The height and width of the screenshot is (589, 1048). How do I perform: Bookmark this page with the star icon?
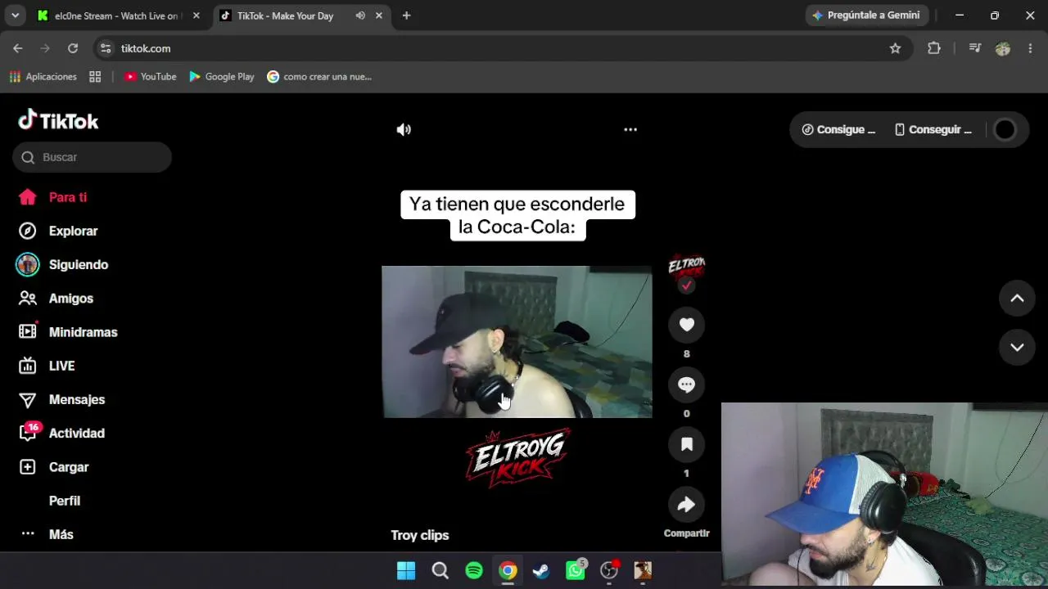tap(895, 48)
